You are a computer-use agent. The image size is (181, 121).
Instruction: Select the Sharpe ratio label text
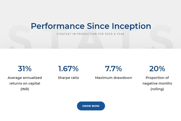pyautogui.click(x=68, y=78)
